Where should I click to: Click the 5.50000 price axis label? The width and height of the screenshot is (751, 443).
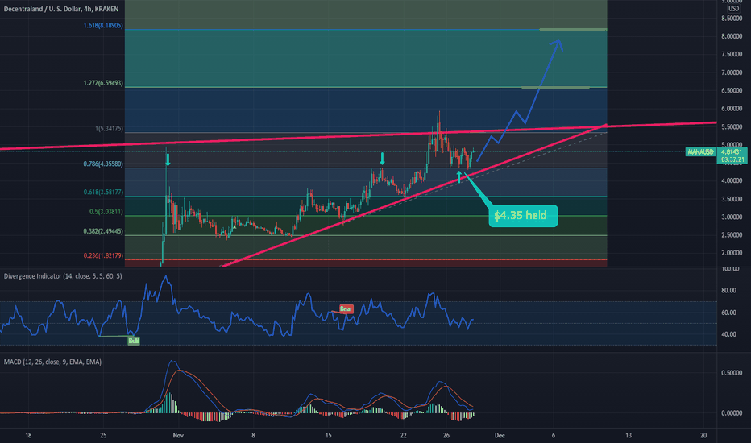732,127
